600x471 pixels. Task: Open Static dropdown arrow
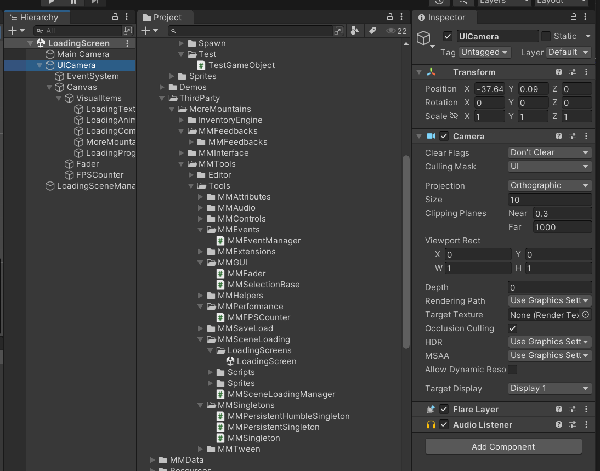[588, 36]
